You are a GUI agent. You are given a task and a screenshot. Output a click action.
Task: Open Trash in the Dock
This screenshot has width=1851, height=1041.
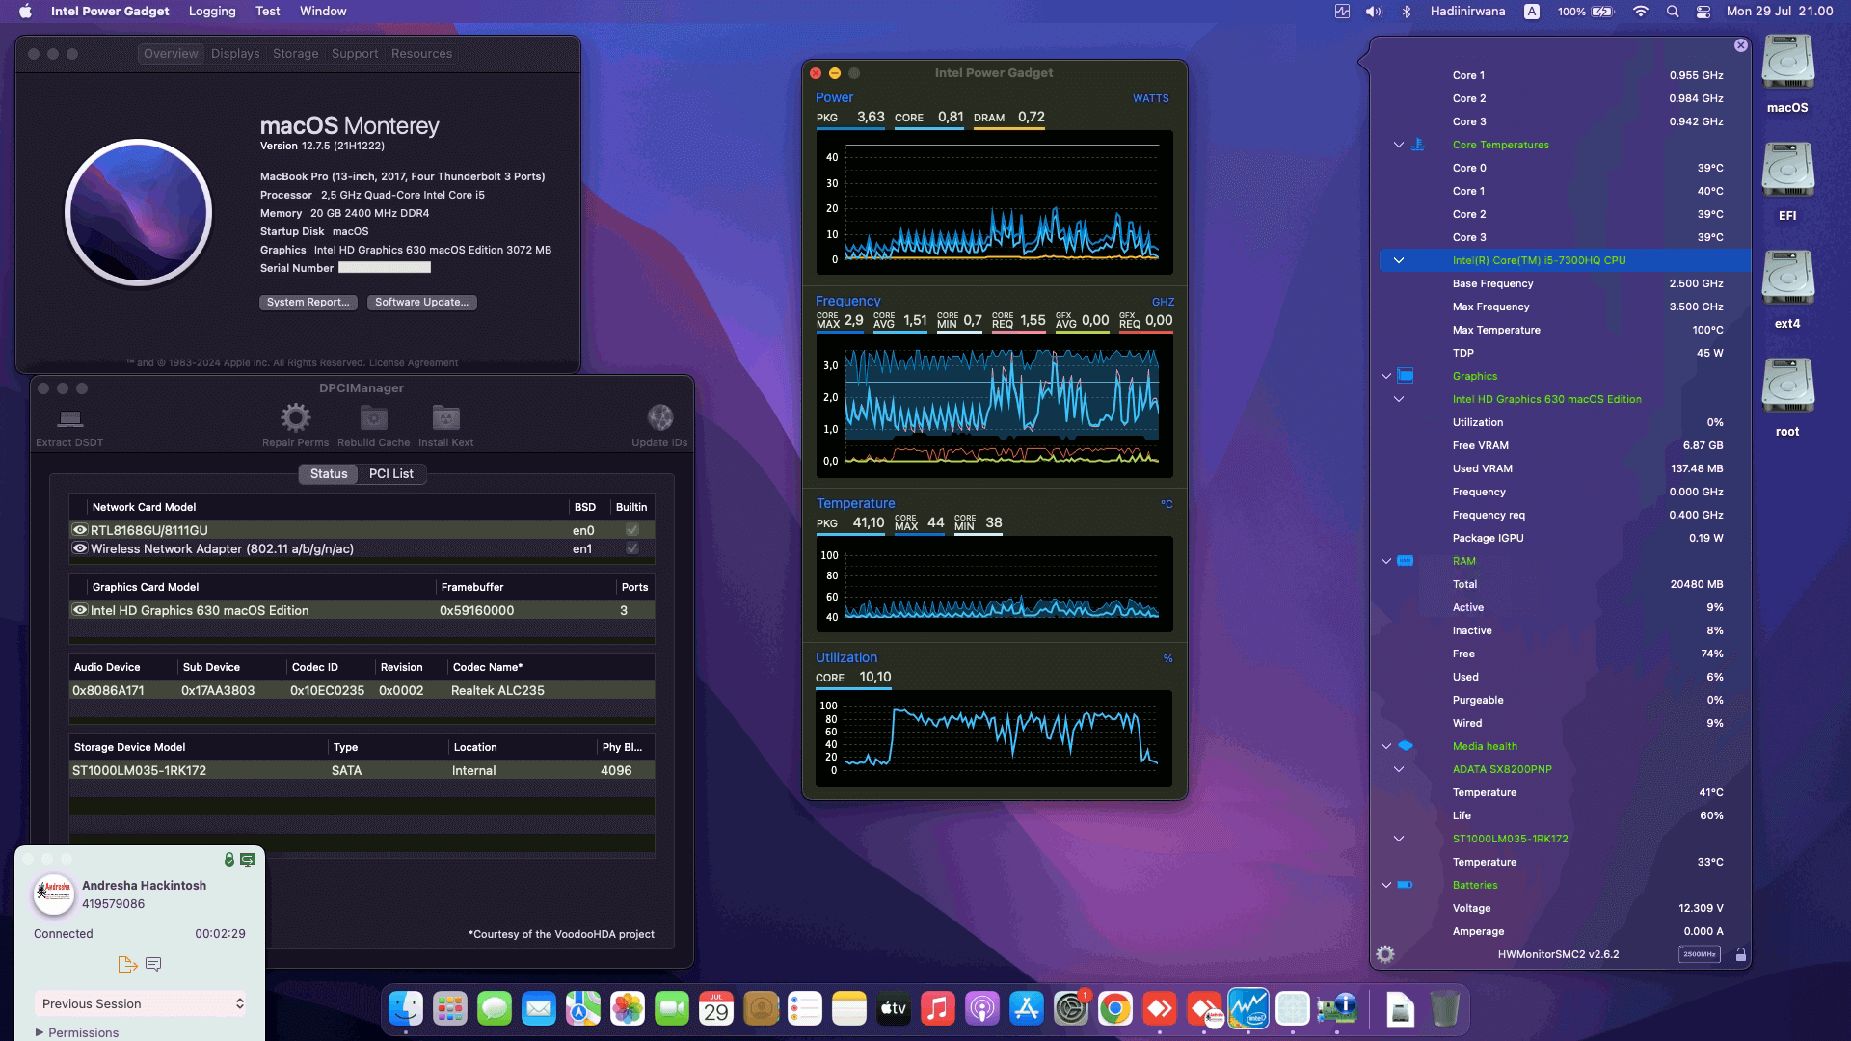click(x=1444, y=1009)
